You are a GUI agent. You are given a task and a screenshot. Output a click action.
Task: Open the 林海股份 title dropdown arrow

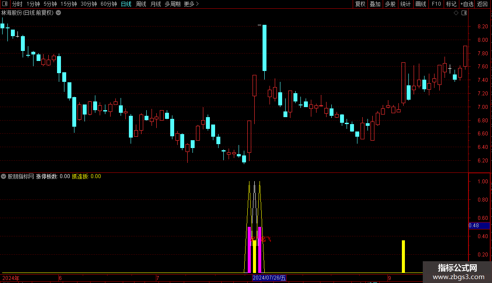click(x=58, y=13)
